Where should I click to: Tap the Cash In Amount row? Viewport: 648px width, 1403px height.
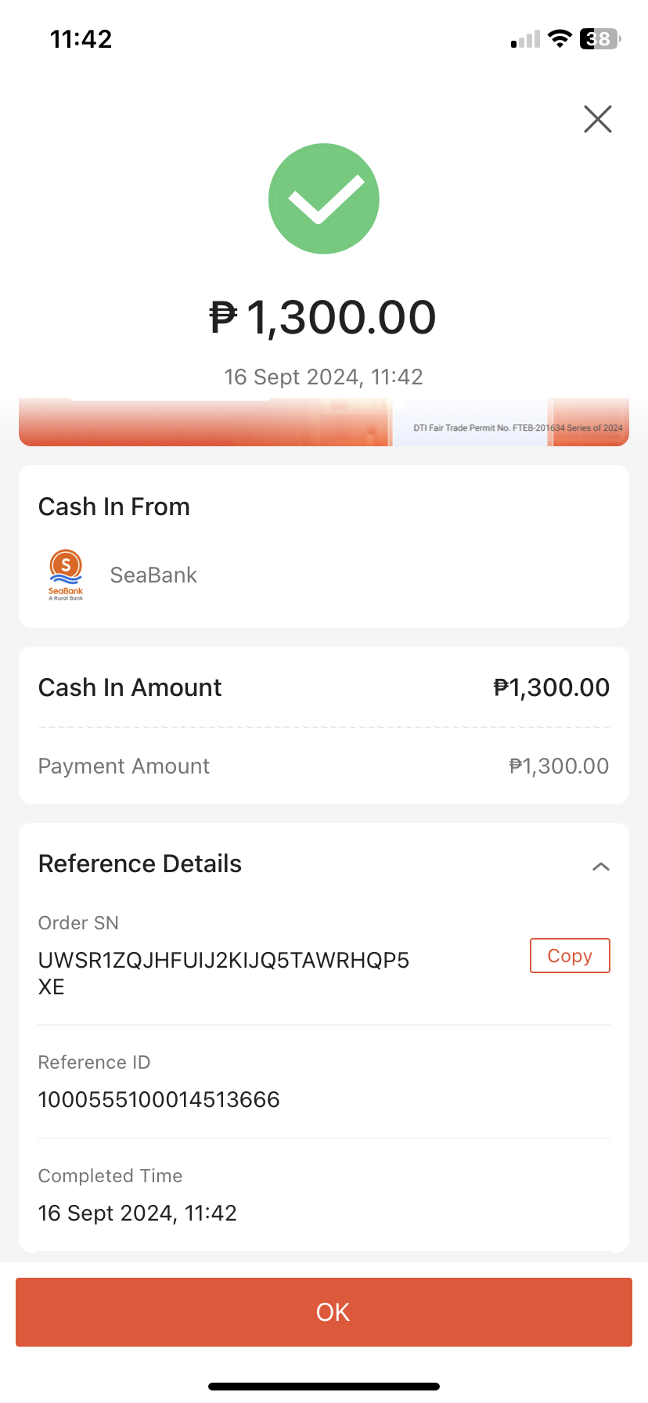tap(324, 687)
